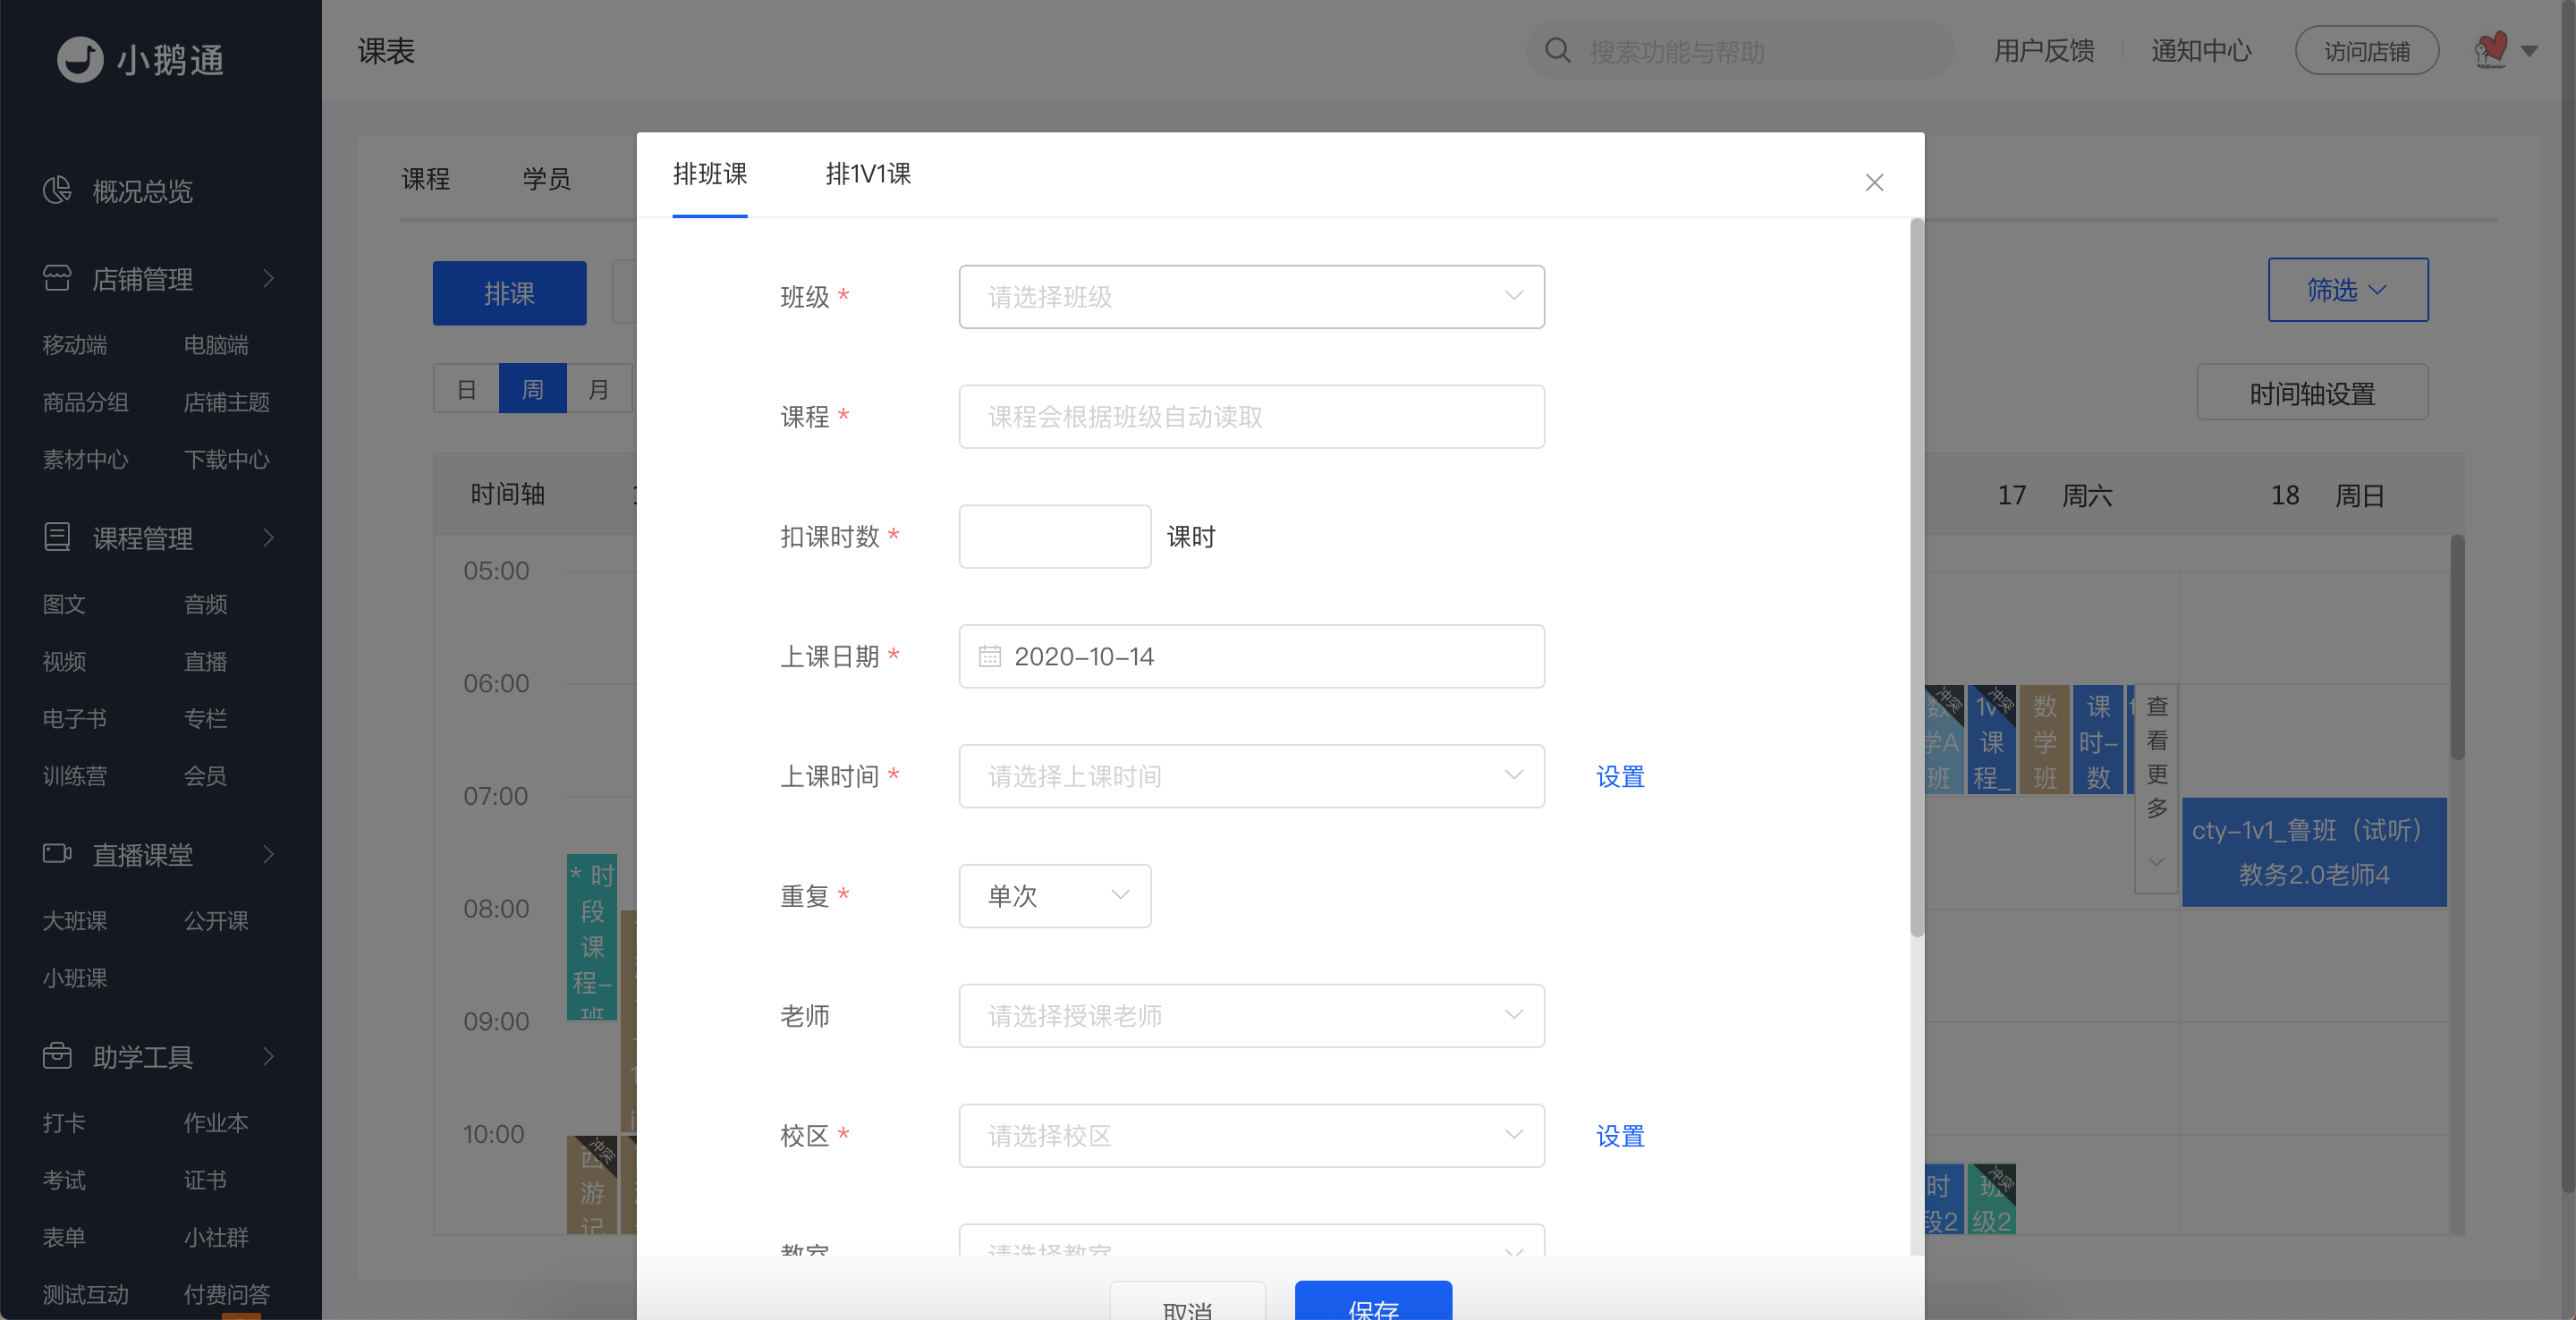Click the user avatar icon
This screenshot has height=1320, width=2576.
tap(2491, 50)
